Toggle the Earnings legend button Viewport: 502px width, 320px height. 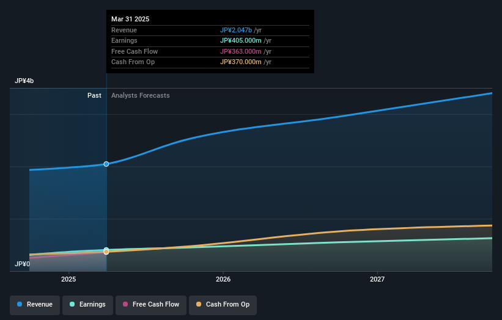[x=87, y=305]
